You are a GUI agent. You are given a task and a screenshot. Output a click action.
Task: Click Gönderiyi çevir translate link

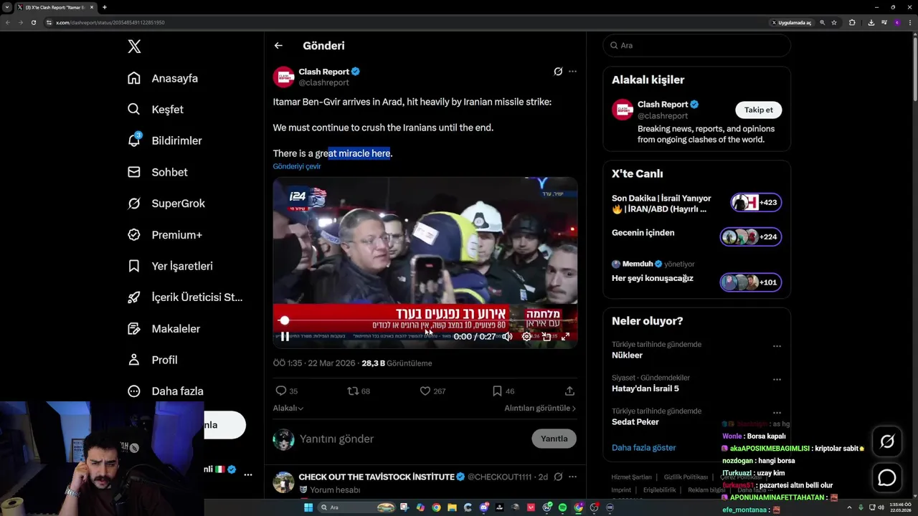(x=297, y=166)
